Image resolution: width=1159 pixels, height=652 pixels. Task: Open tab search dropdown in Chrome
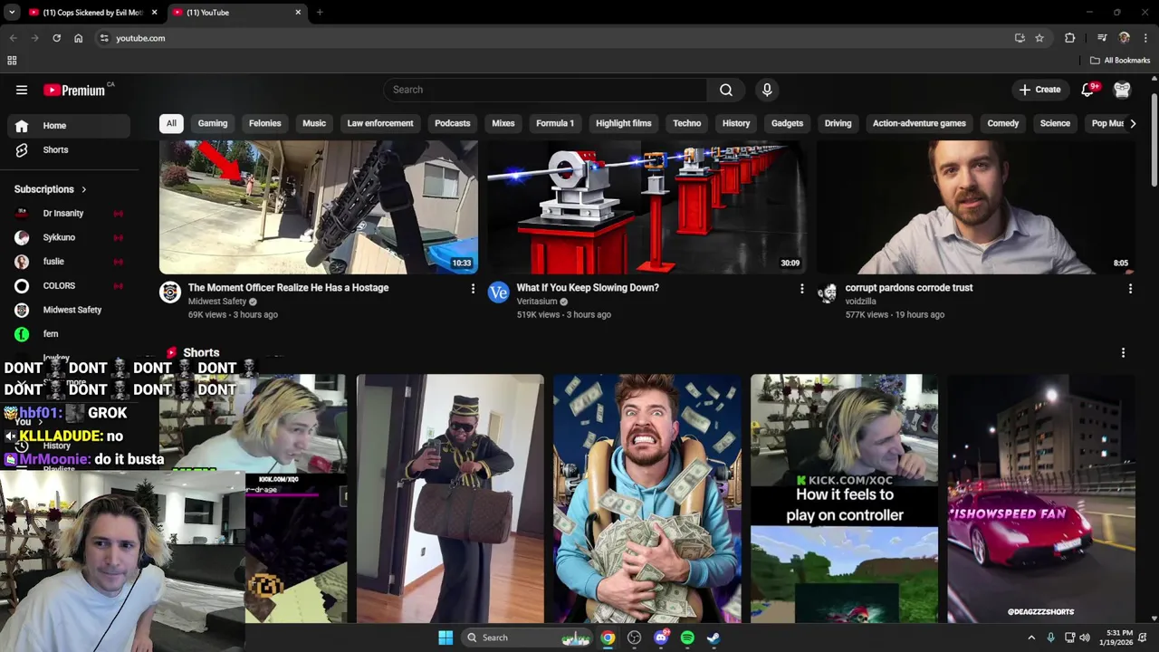coord(12,13)
